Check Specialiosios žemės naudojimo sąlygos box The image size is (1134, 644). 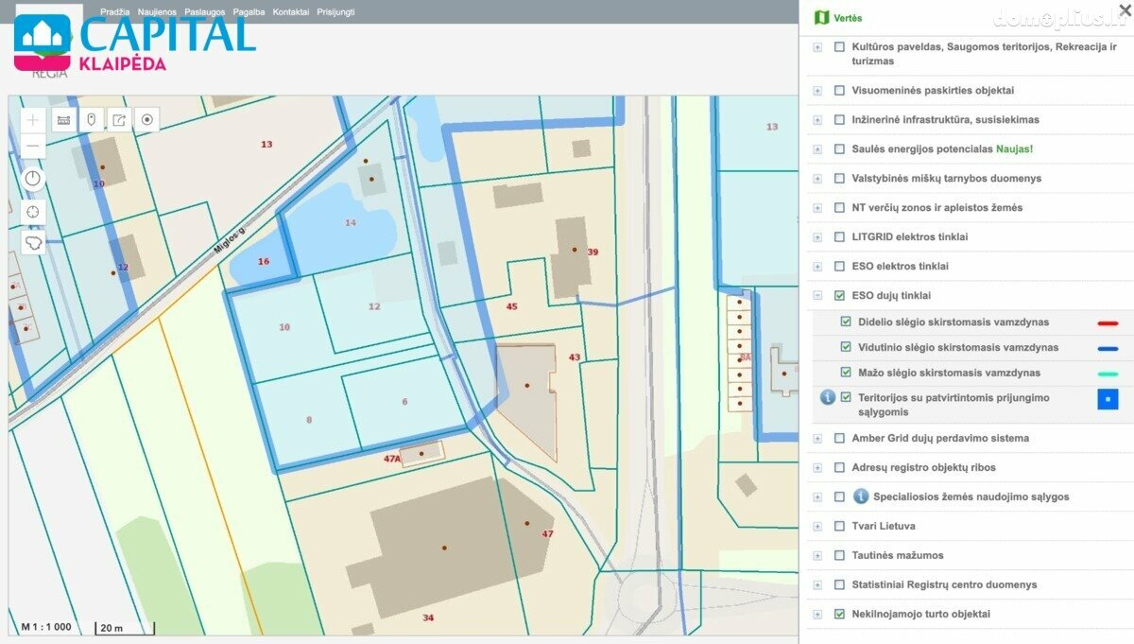pyautogui.click(x=839, y=497)
